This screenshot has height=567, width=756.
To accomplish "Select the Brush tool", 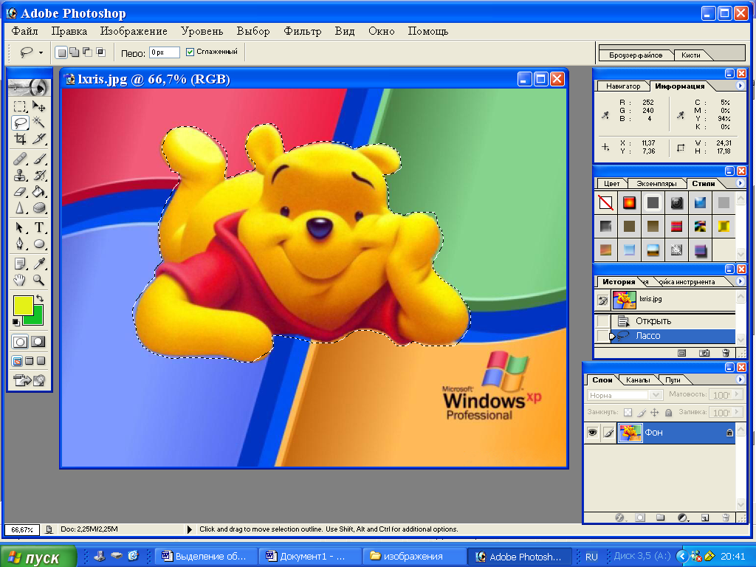I will 38,158.
